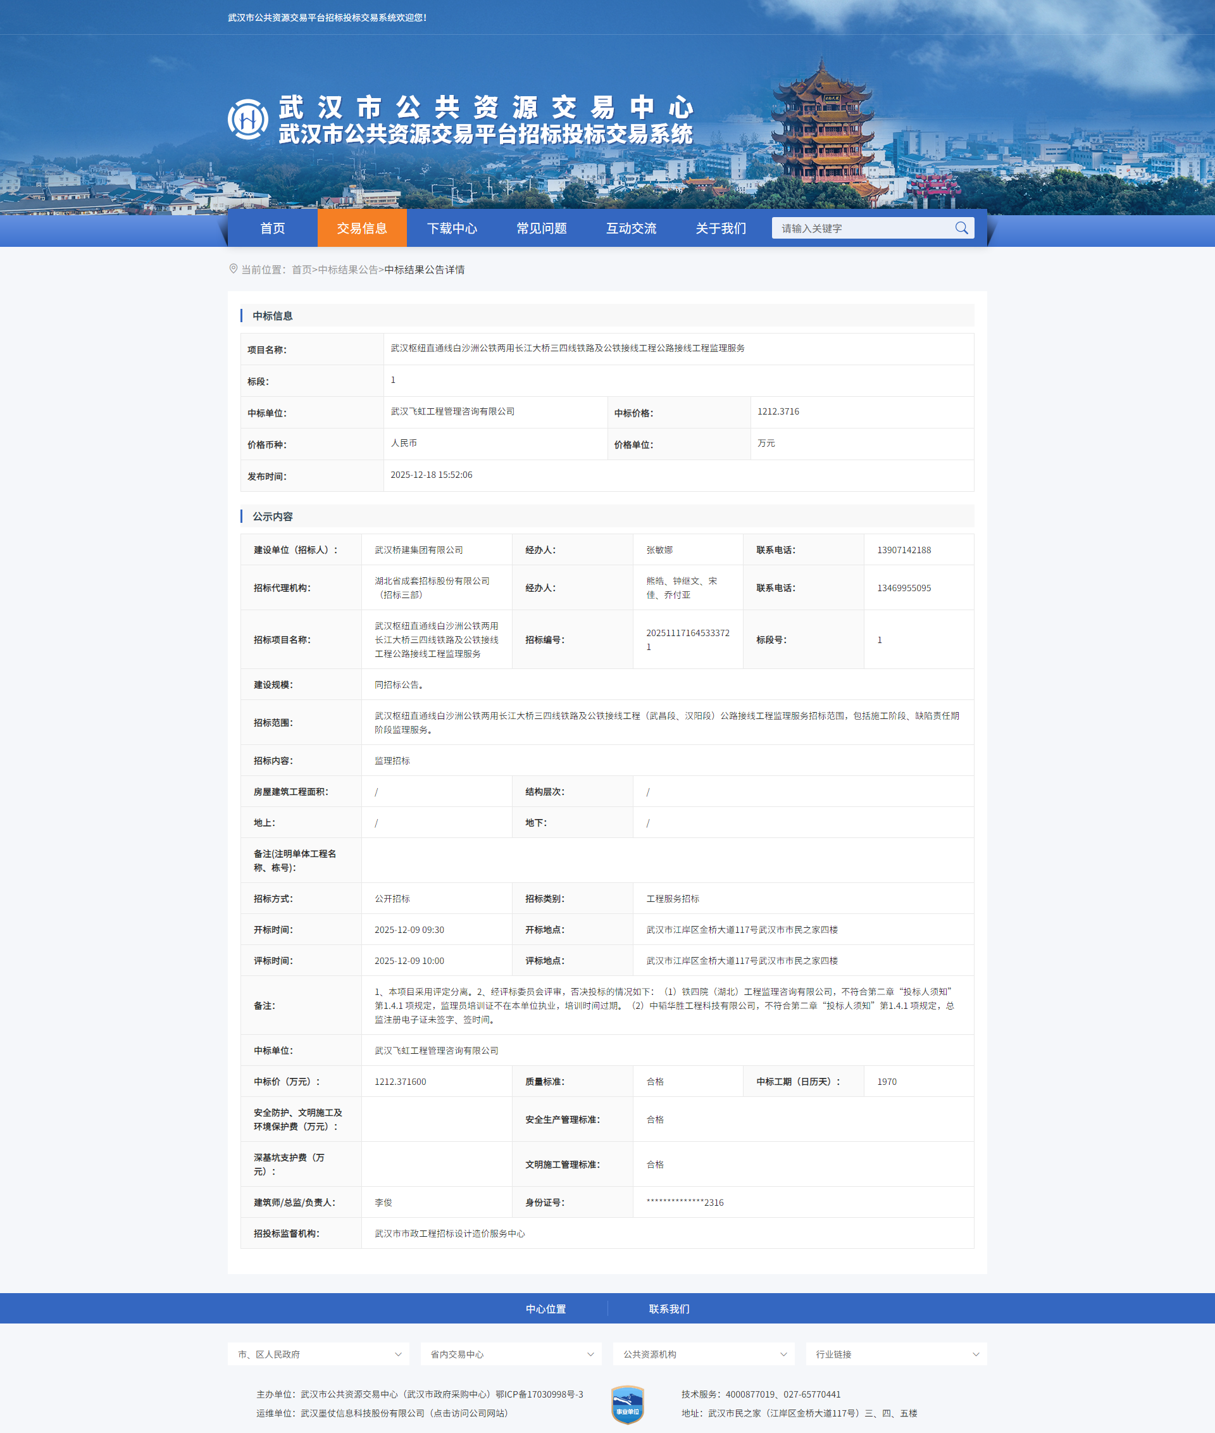Image resolution: width=1215 pixels, height=1433 pixels.
Task: Click the location pin breadcrumb icon
Action: click(234, 268)
